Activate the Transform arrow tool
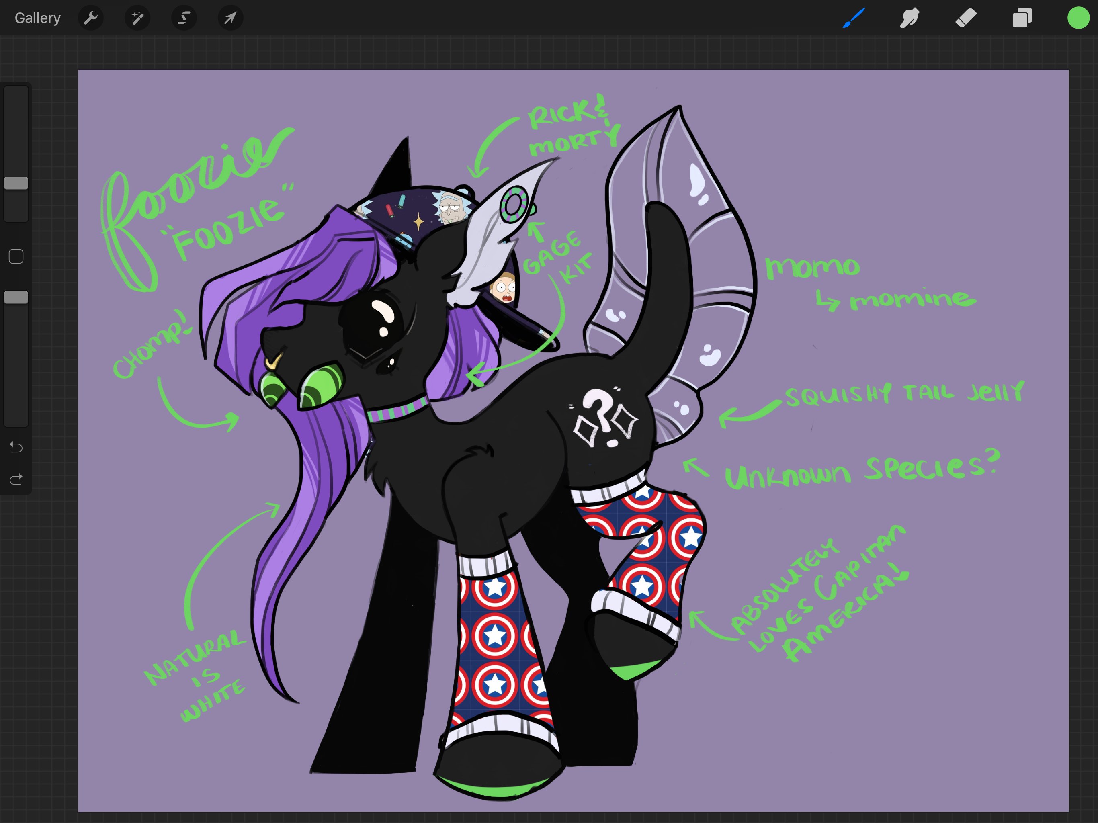Screen dimensions: 1098x823 point(230,18)
